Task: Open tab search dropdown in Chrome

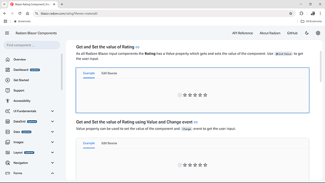Action: [4, 4]
